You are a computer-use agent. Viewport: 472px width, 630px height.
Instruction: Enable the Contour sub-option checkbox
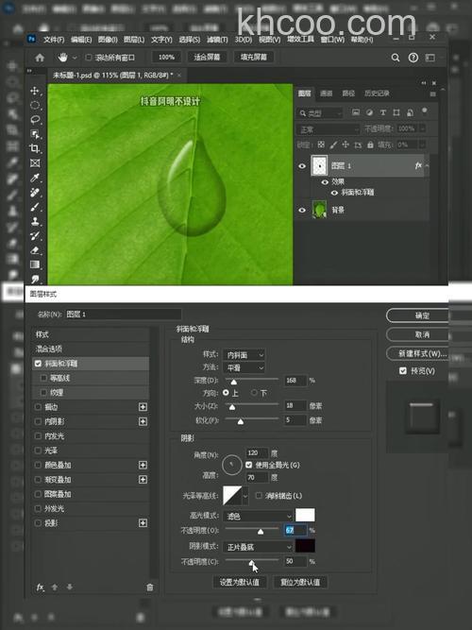coord(43,378)
